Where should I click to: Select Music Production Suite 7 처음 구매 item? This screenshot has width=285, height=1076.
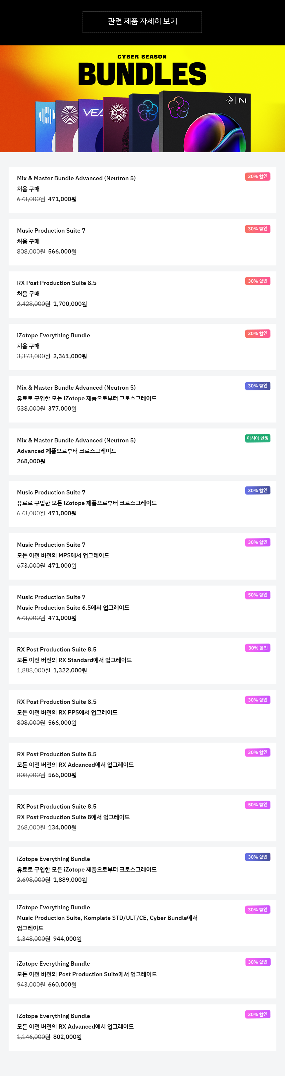pyautogui.click(x=142, y=242)
